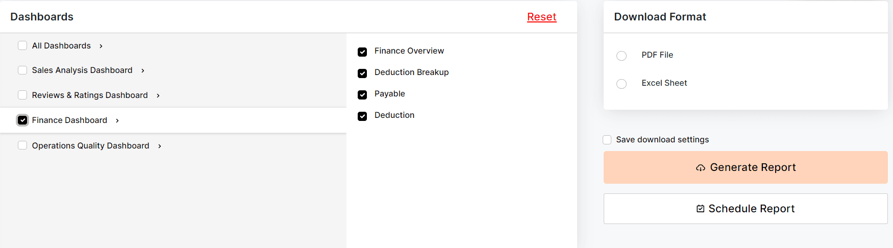Tick the Reviews & Ratings Dashboard checkbox
893x248 pixels.
(x=22, y=95)
